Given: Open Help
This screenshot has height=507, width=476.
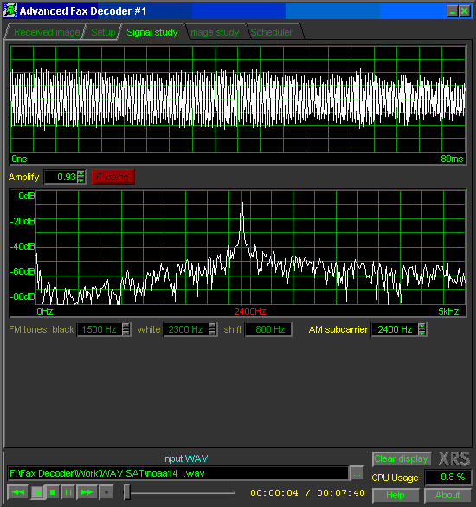Looking at the screenshot, I should (x=396, y=495).
